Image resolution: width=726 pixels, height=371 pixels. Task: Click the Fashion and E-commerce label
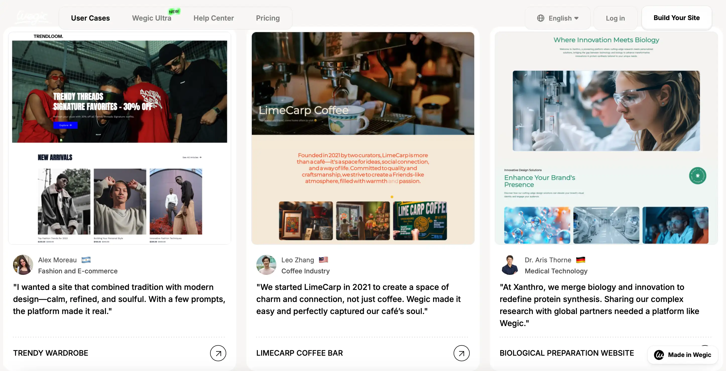(x=78, y=271)
